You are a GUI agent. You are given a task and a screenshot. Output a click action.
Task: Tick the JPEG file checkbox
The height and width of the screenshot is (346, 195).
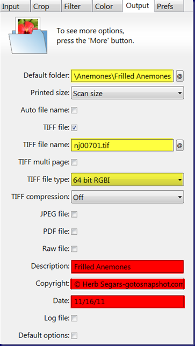click(75, 214)
